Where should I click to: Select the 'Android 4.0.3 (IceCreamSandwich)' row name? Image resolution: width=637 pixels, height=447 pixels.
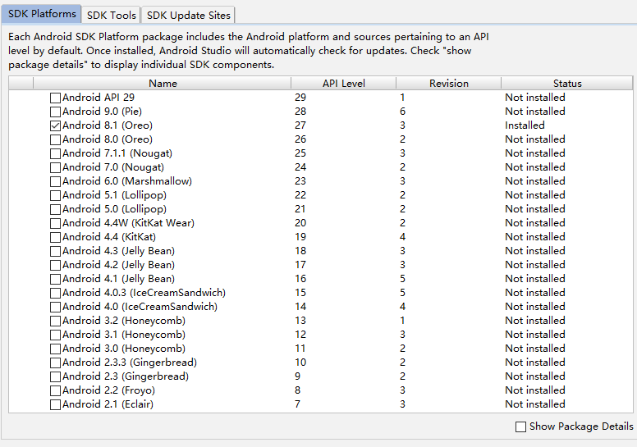click(144, 292)
